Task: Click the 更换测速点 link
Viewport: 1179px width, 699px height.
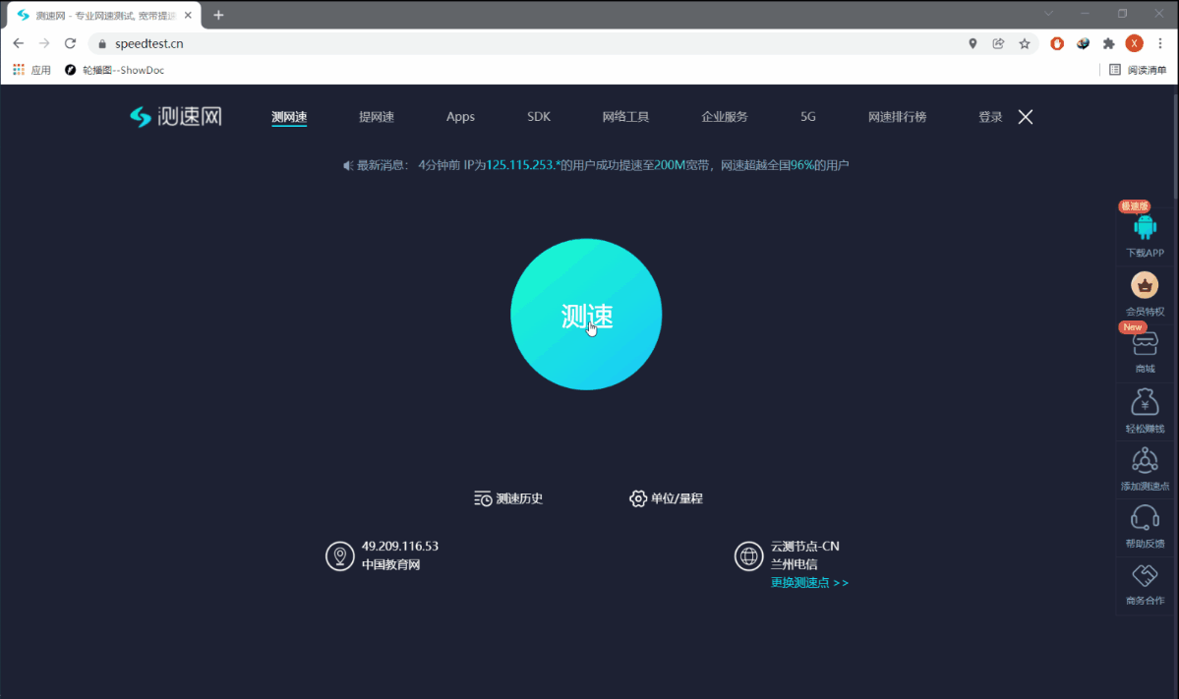Action: click(x=809, y=582)
